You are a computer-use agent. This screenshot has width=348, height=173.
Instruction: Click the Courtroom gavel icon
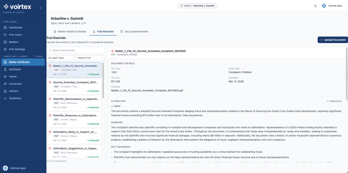point(5,84)
